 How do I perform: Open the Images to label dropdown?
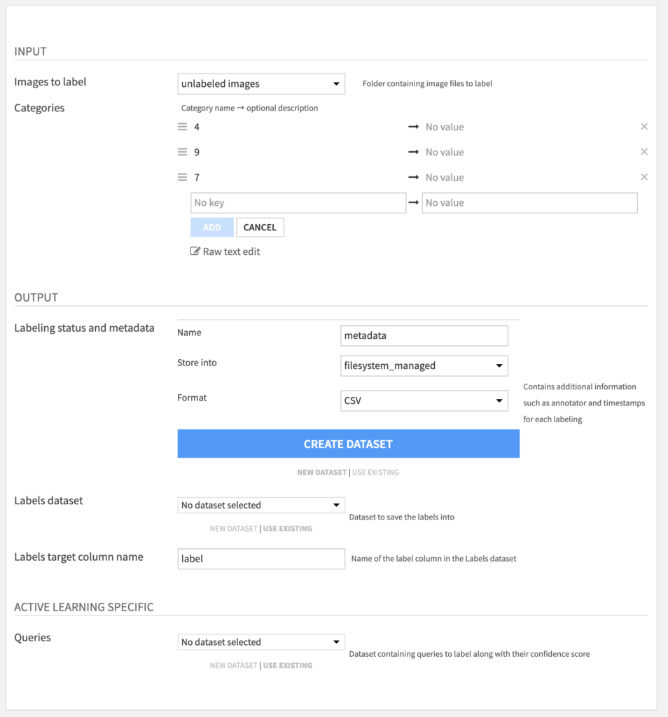coord(261,84)
